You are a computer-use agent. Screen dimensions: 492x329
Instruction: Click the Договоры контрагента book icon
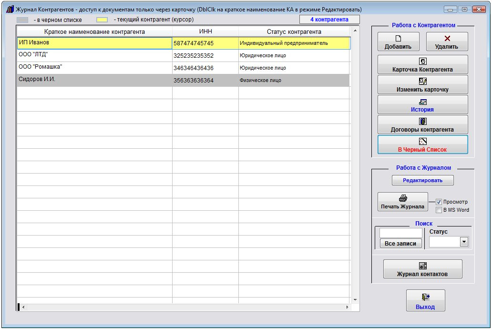pyautogui.click(x=422, y=121)
